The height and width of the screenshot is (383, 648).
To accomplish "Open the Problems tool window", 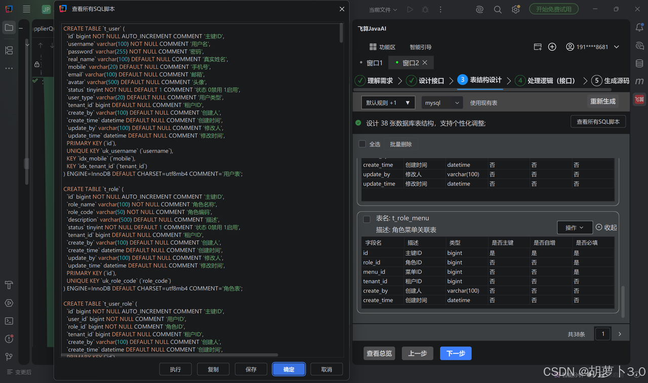I will 9,339.
